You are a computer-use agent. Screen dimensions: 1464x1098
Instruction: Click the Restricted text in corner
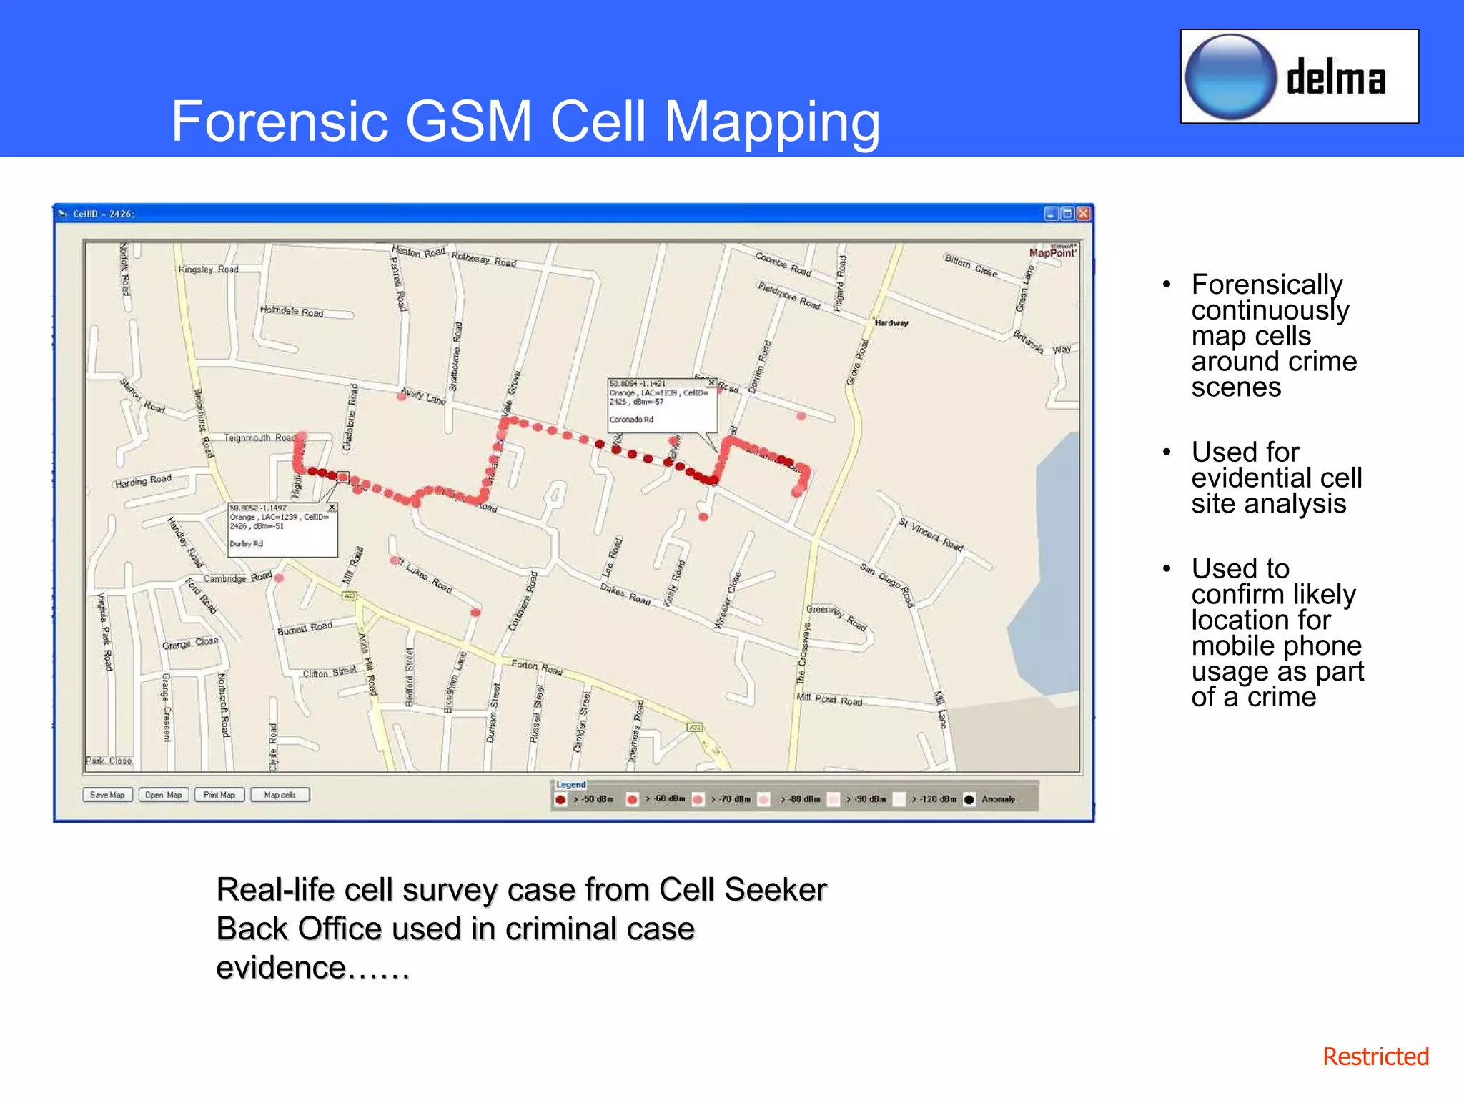(x=1375, y=1057)
